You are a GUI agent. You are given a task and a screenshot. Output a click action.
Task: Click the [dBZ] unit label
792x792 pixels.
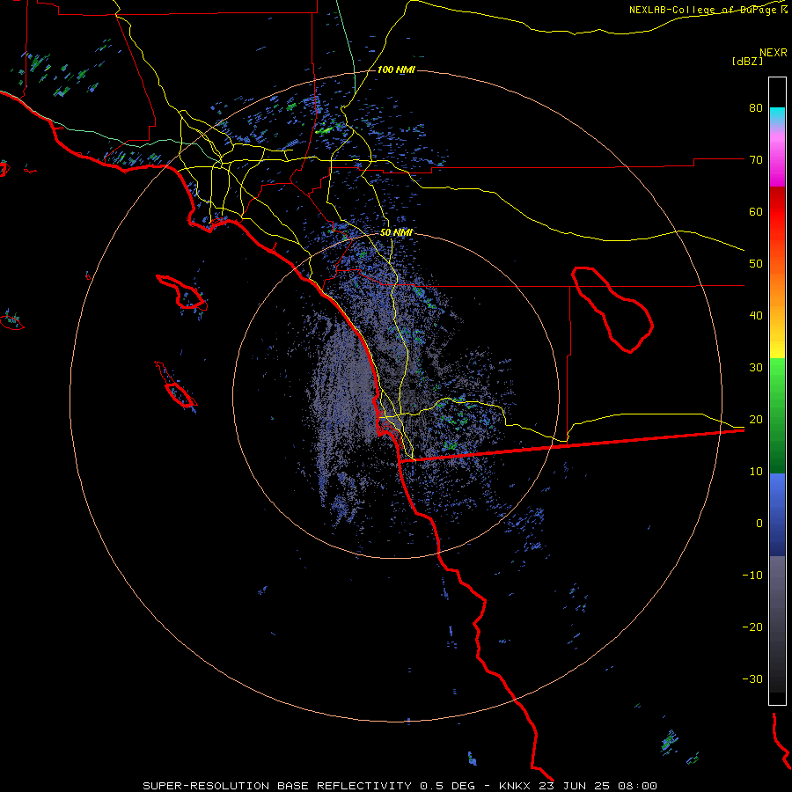[747, 61]
